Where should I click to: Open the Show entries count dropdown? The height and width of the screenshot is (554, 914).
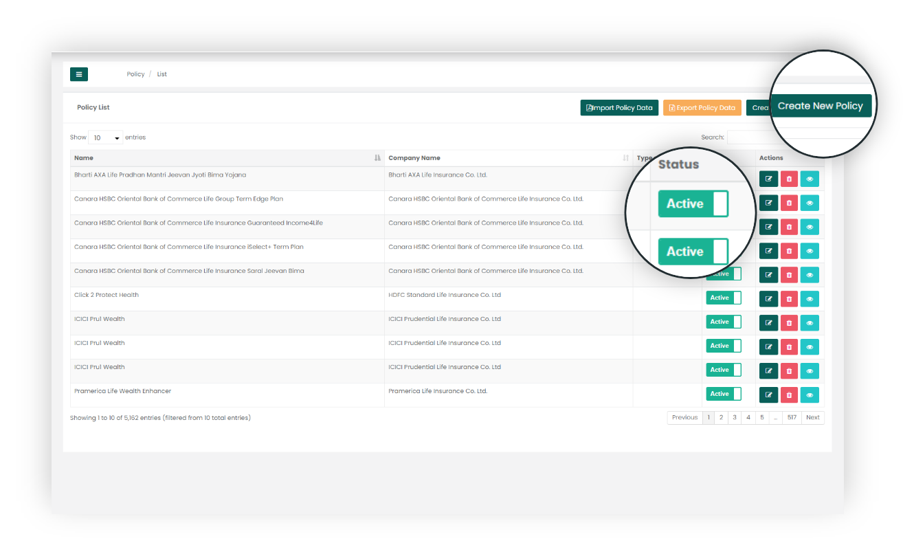coord(105,137)
